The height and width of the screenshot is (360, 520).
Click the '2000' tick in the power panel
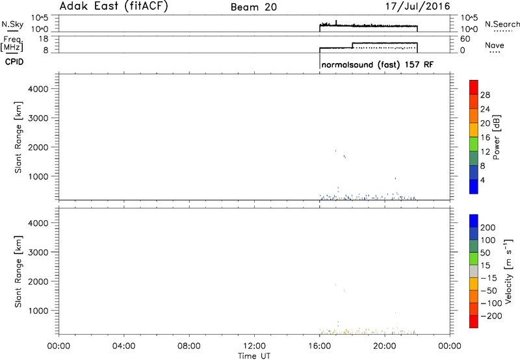click(38, 147)
